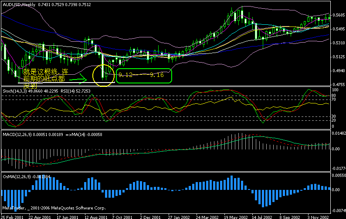
Task: Click the 0.01482 MACD axis value
Action: (x=339, y=133)
